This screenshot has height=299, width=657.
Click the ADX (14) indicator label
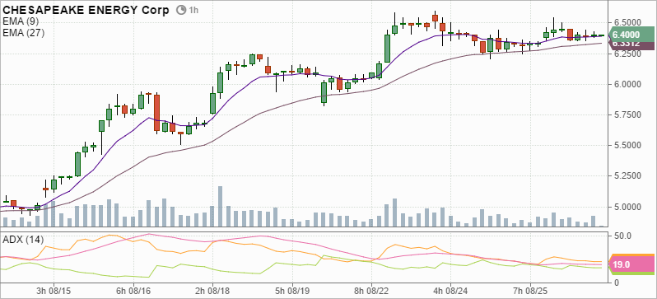(x=22, y=240)
